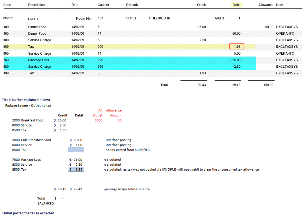The width and height of the screenshot is (303, 223).
Task: Select the guest name SMITH field
Action: click(33, 19)
